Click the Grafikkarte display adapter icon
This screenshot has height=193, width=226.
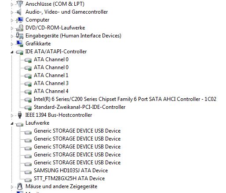(20, 44)
